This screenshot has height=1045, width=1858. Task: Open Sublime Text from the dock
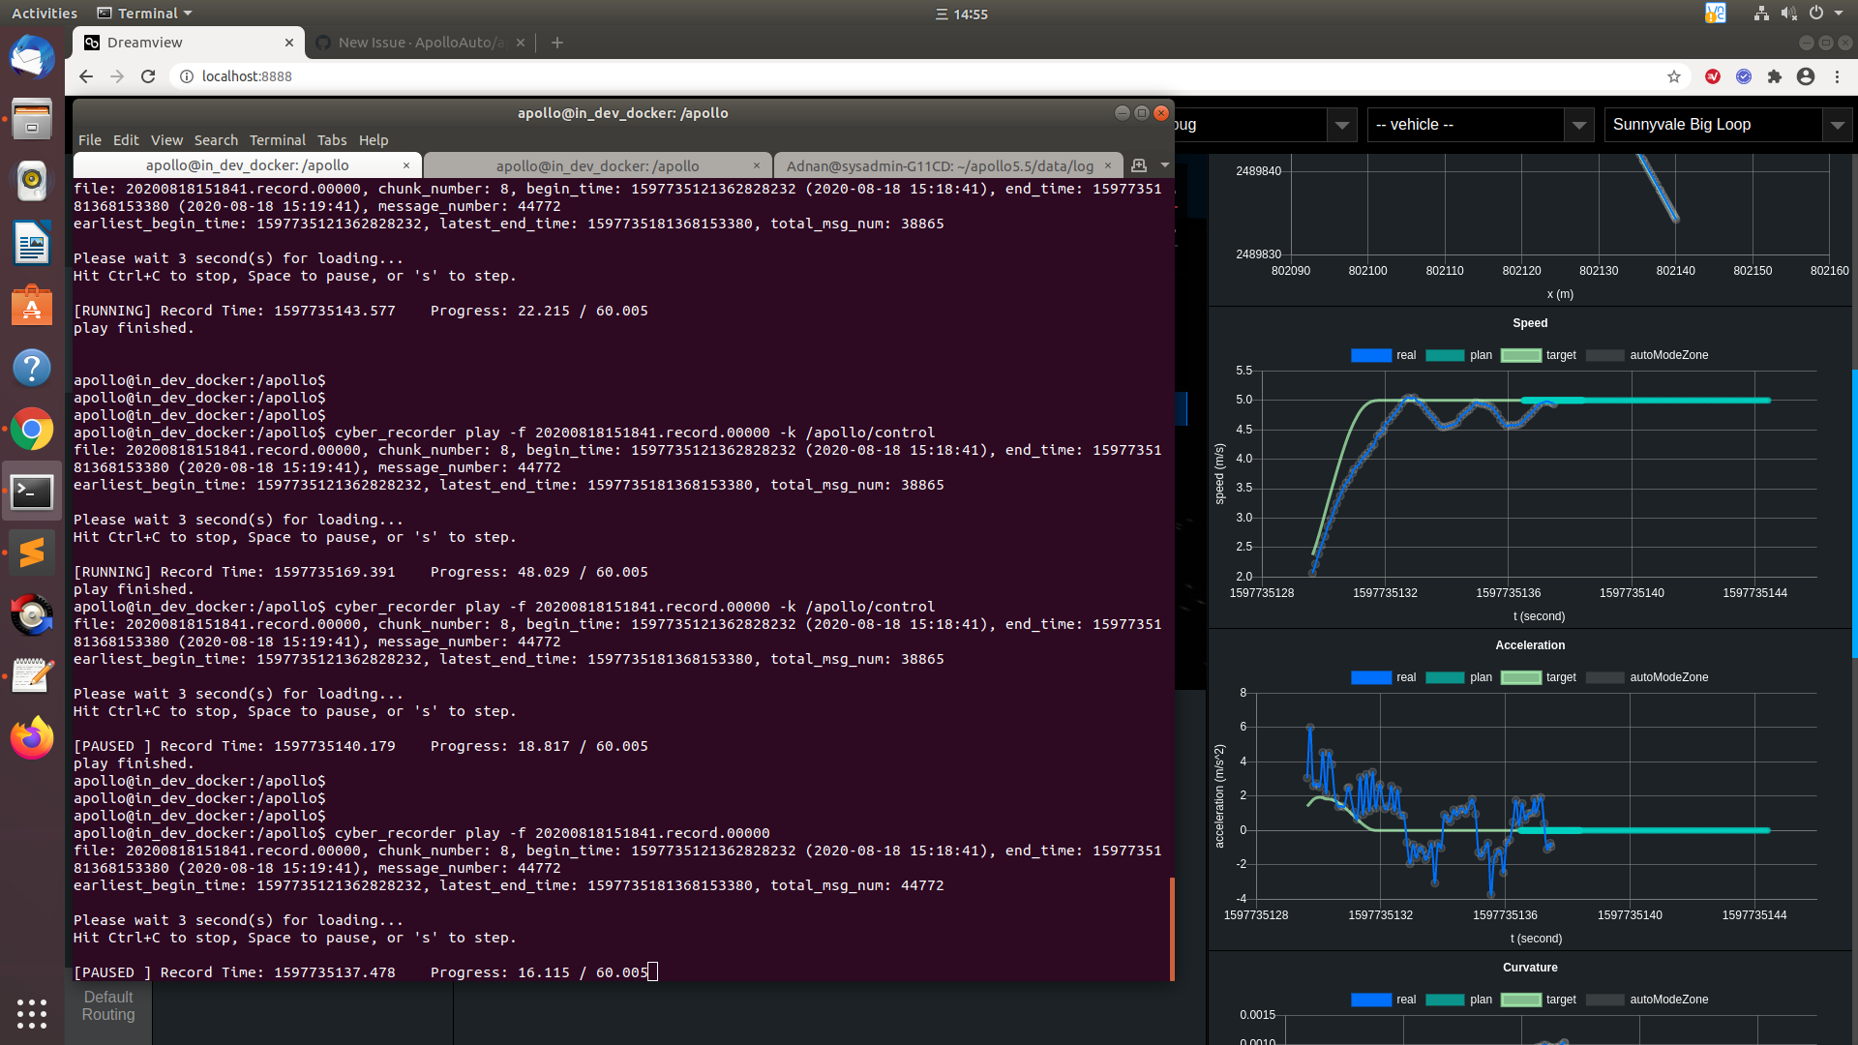(32, 552)
